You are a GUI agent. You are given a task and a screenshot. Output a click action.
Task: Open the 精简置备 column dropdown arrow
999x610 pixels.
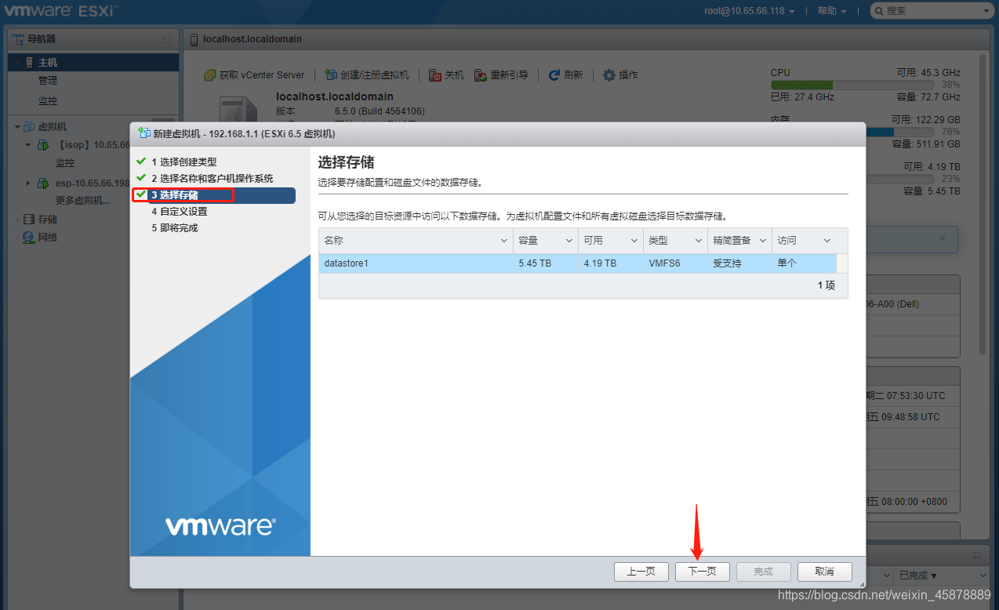(x=763, y=241)
